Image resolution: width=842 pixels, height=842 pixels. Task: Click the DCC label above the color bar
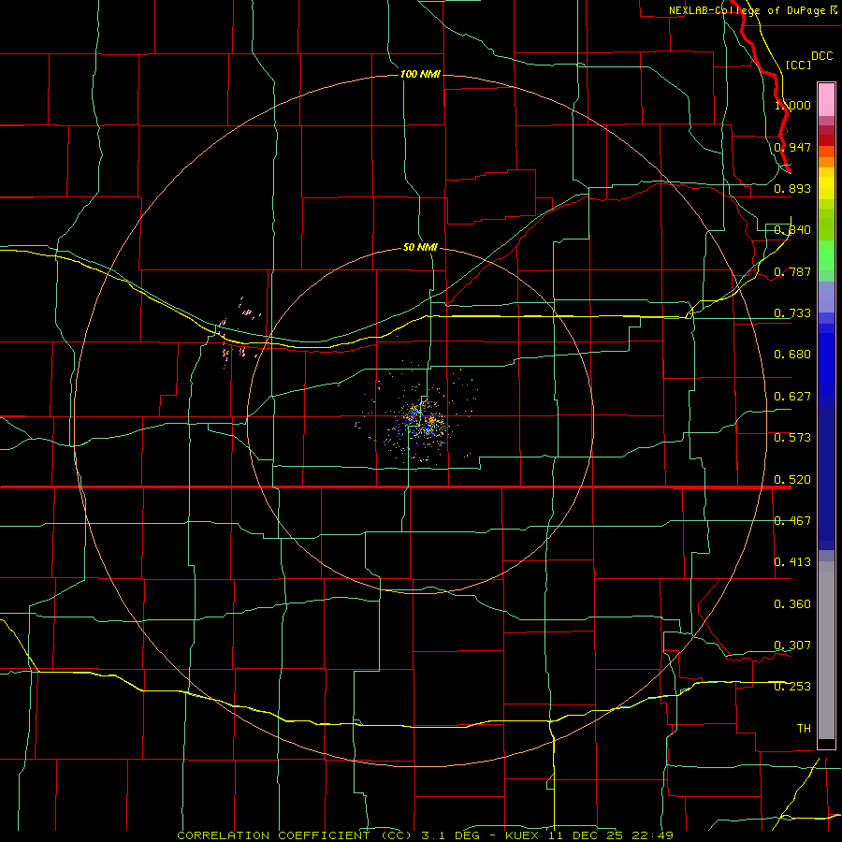pyautogui.click(x=821, y=56)
